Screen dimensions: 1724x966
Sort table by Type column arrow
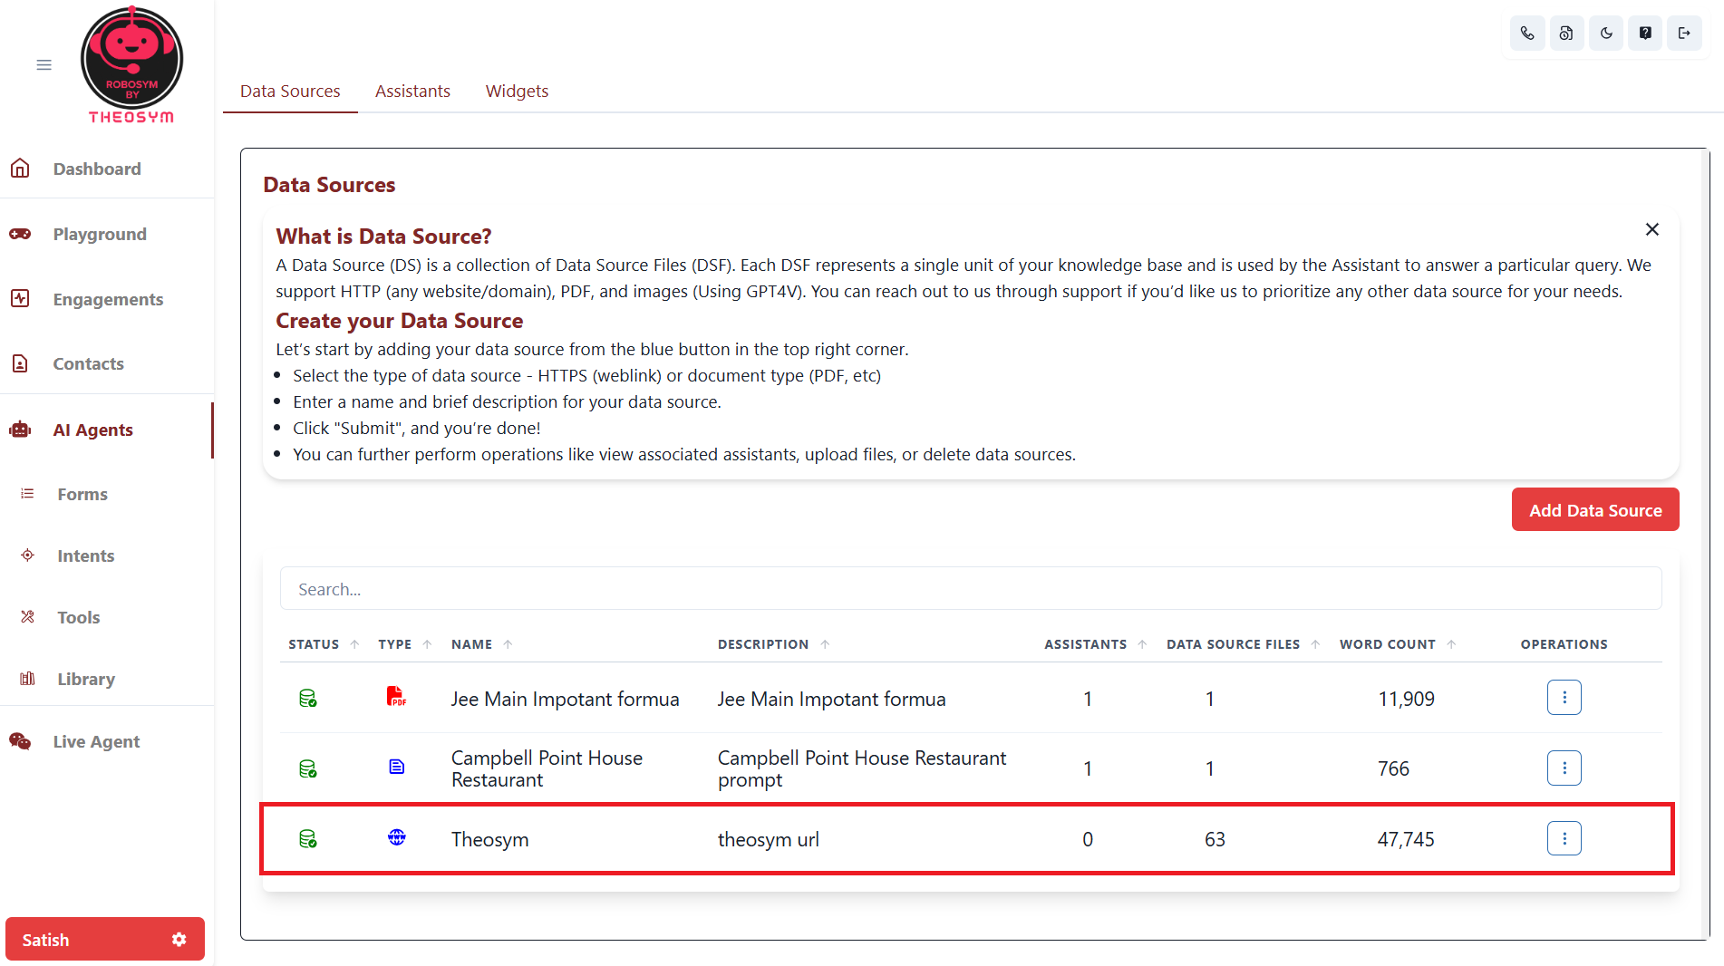428,644
